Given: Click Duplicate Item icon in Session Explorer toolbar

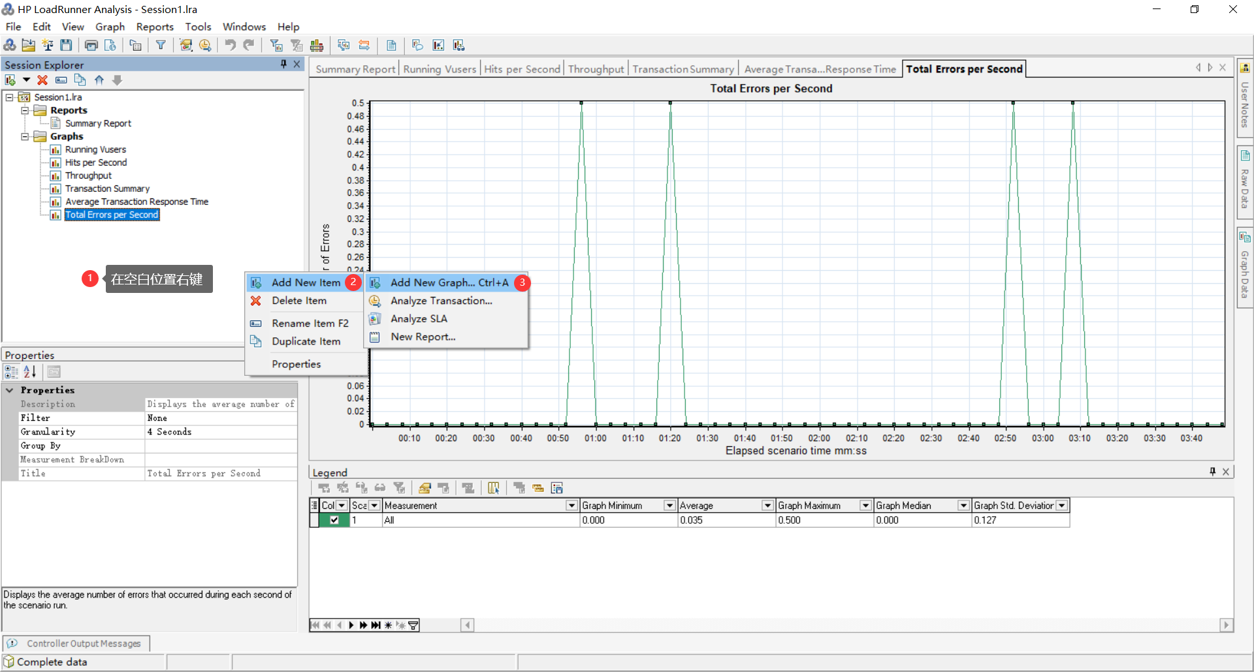Looking at the screenshot, I should 80,80.
